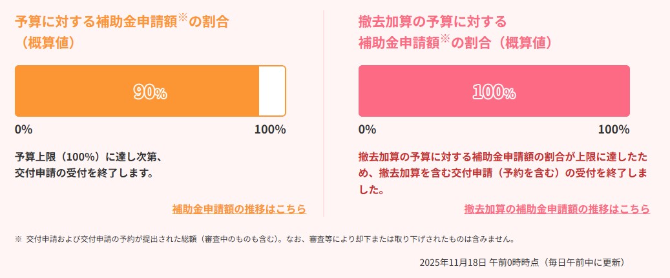Viewport: 670px width, 278px height.
Task: Click the heading 予算に対する補助金申請額の割合
Action: 97,22
